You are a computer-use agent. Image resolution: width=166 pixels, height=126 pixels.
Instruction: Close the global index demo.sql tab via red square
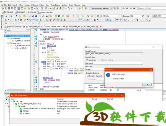click(24, 27)
